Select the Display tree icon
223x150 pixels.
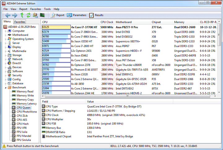click(x=10, y=47)
